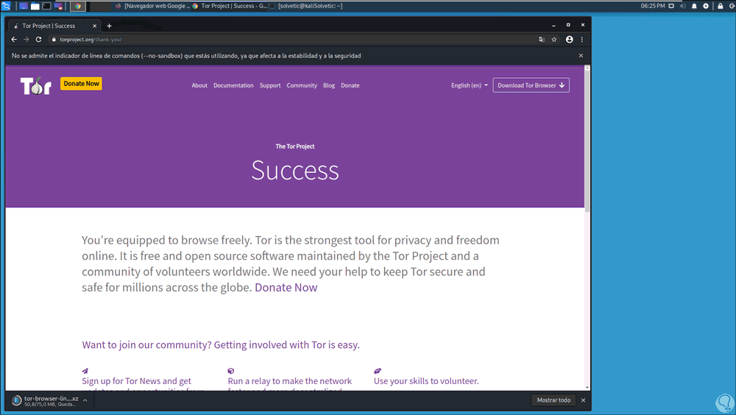Click Use your skills to volunteer link
The image size is (736, 415).
pos(426,381)
